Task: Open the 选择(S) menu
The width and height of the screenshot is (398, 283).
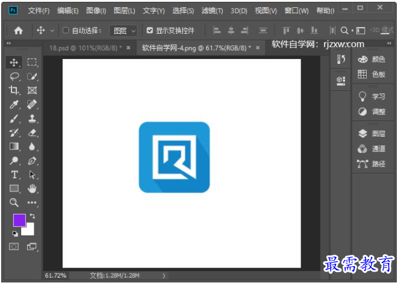Action: coord(183,11)
